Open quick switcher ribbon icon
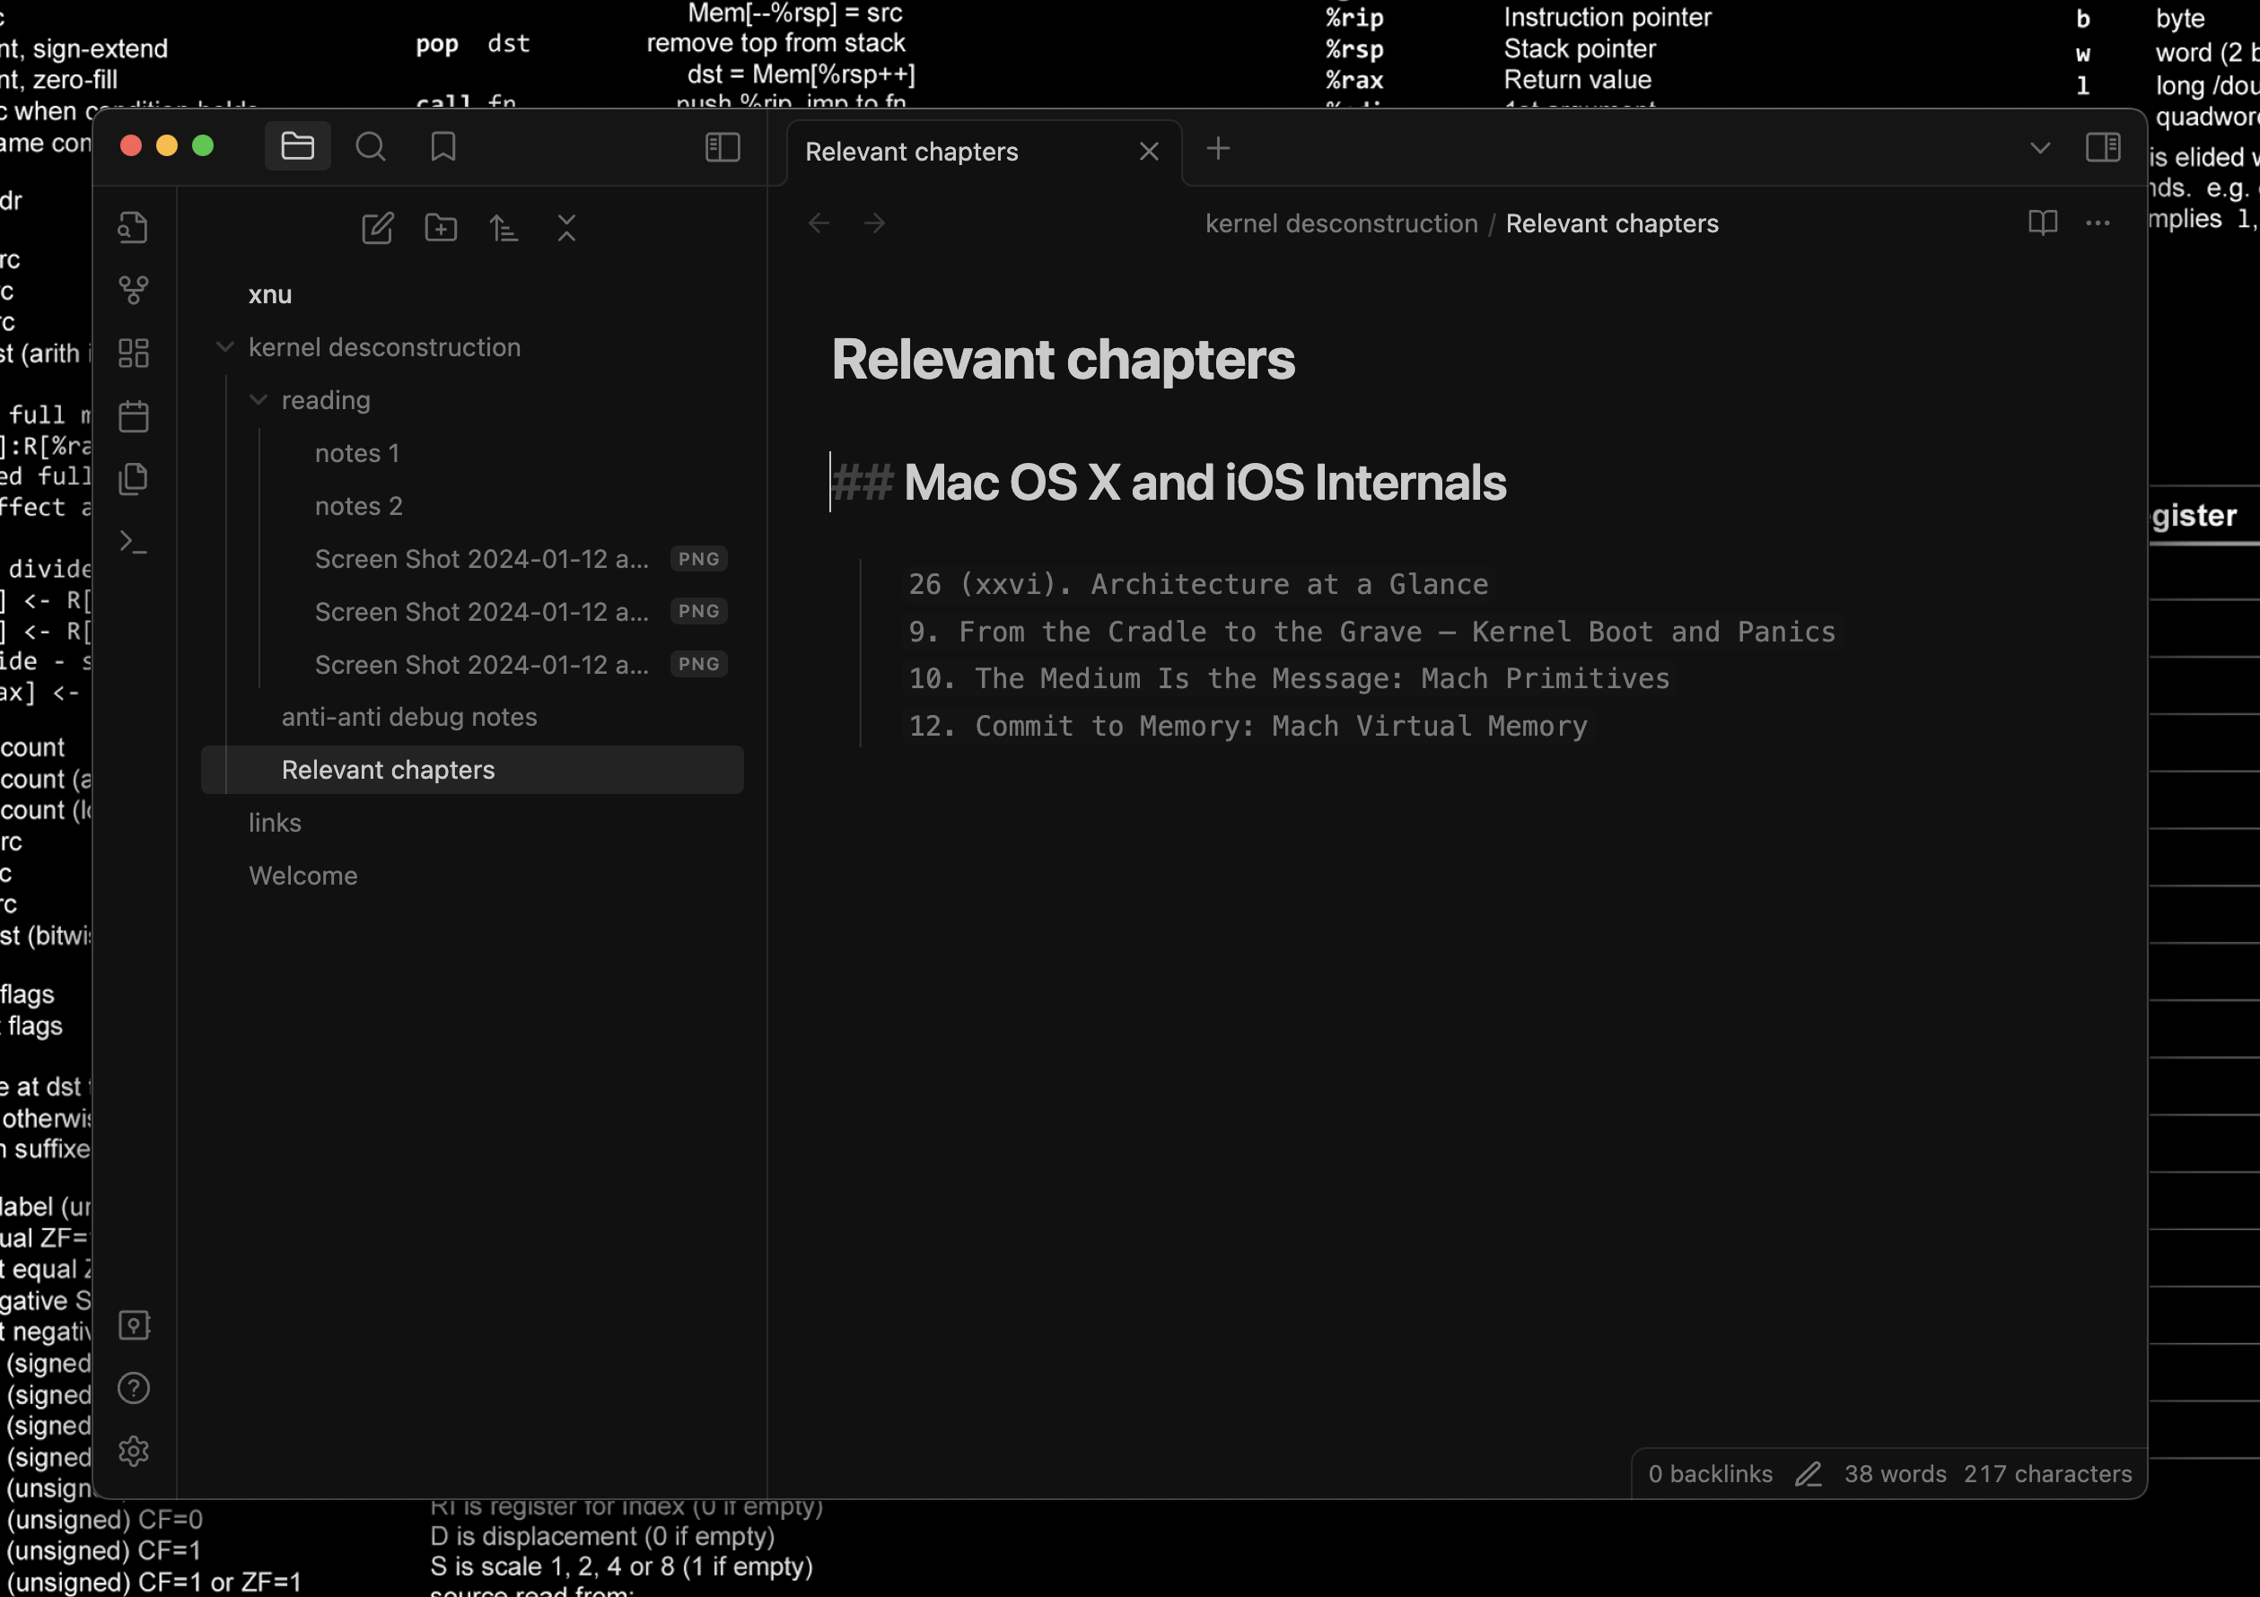Viewport: 2260px width, 1597px height. [133, 227]
